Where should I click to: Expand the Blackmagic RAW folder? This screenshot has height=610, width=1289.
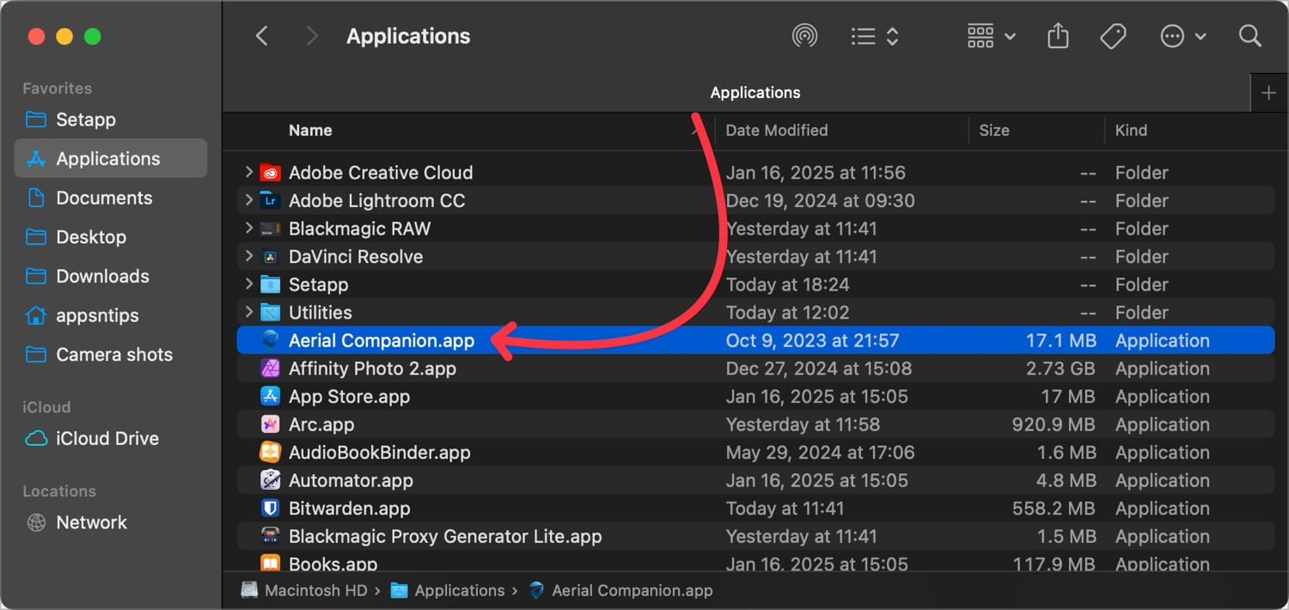[248, 229]
